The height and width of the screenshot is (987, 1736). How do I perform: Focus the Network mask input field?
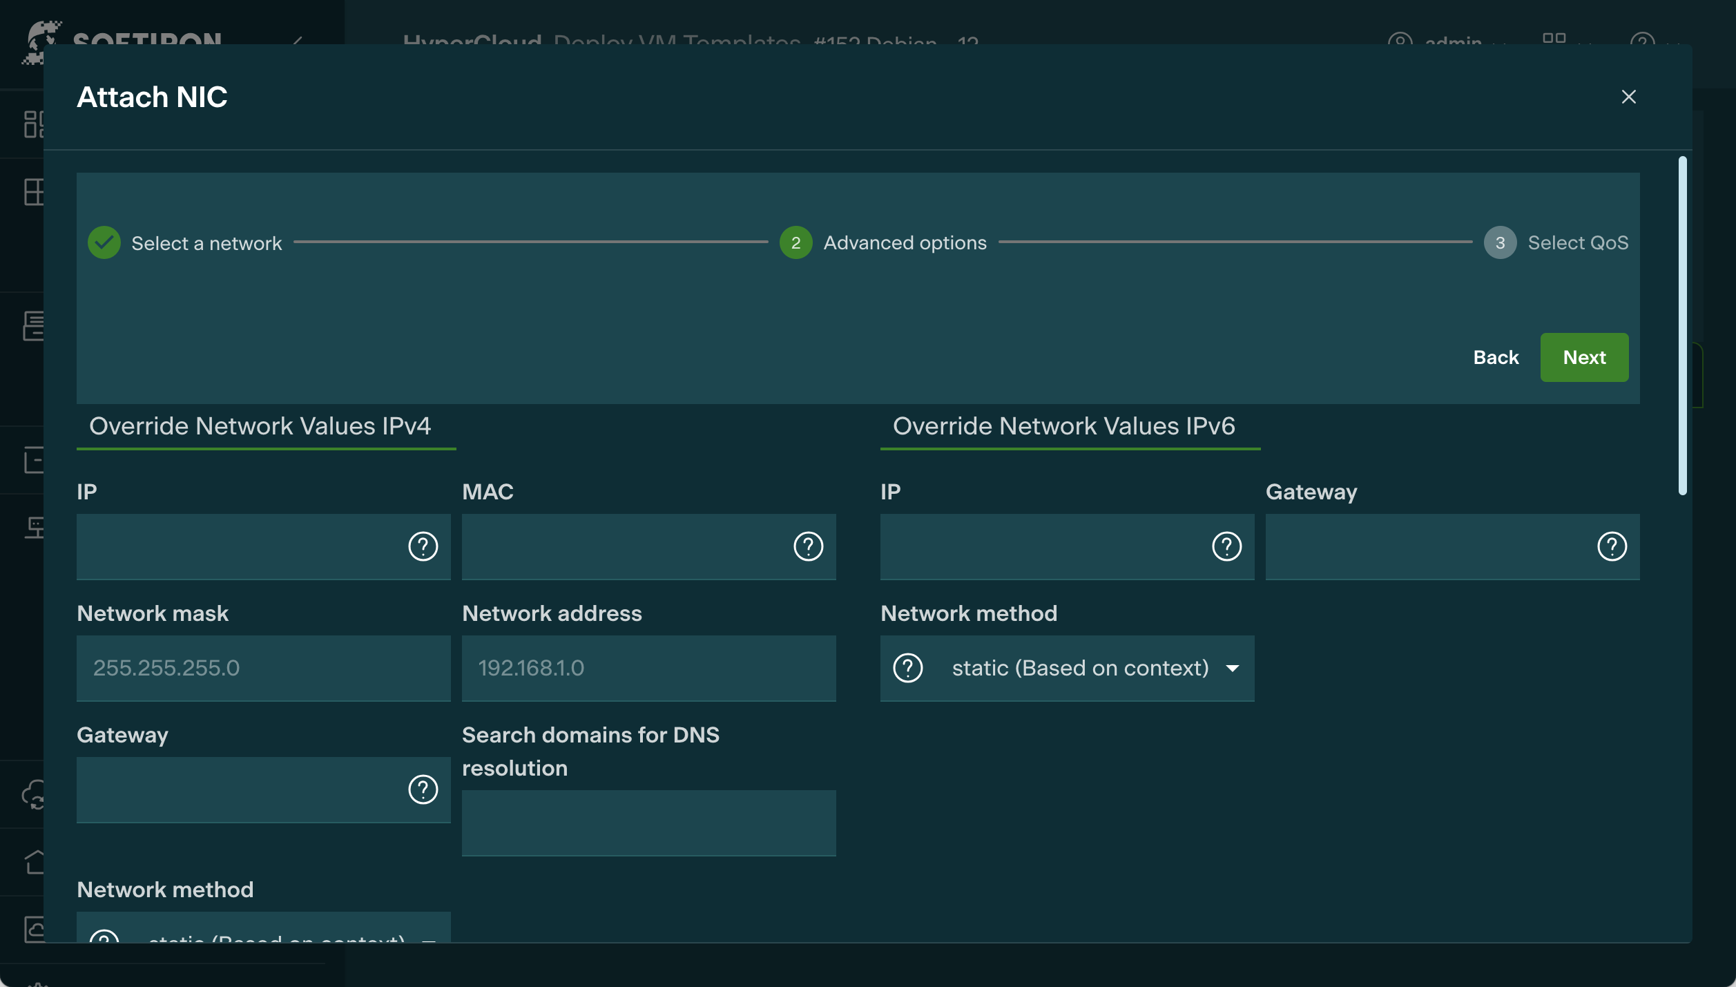(263, 668)
